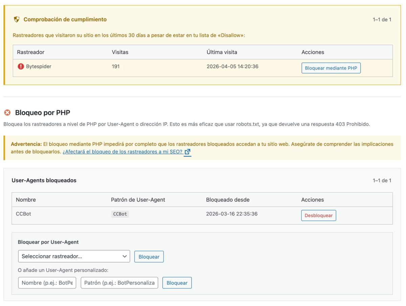406x306 pixels.
Task: Click the CCBot name cell
Action: point(23,214)
